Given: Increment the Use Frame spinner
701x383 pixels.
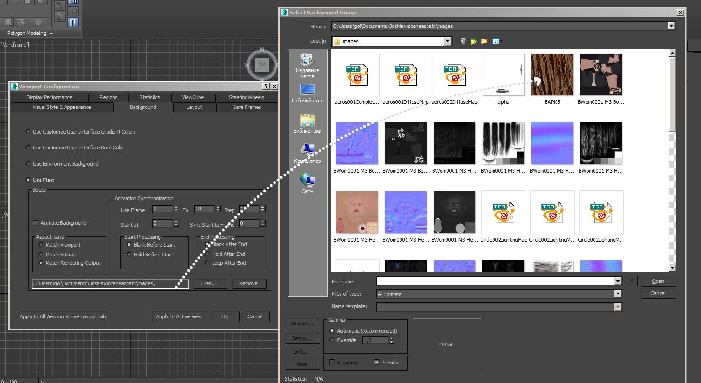Looking at the screenshot, I should [176, 207].
